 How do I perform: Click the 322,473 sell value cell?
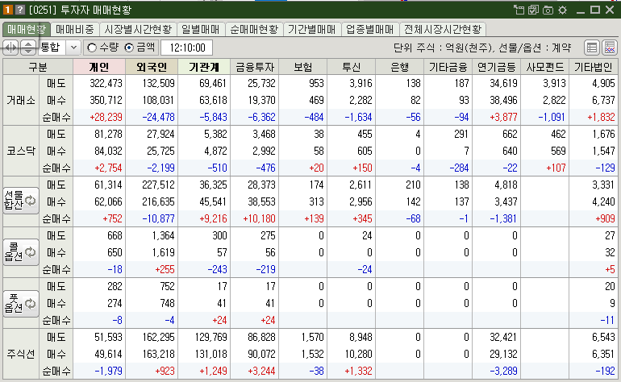[106, 84]
